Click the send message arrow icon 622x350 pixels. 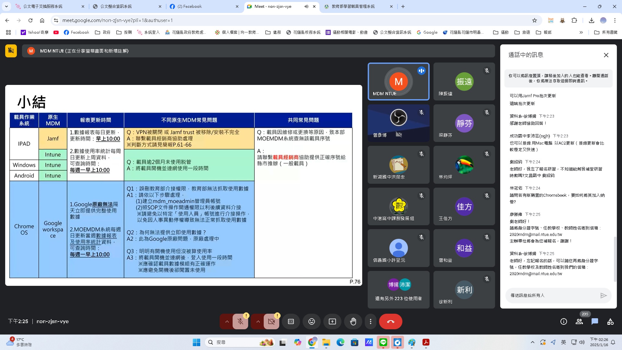pos(603,295)
